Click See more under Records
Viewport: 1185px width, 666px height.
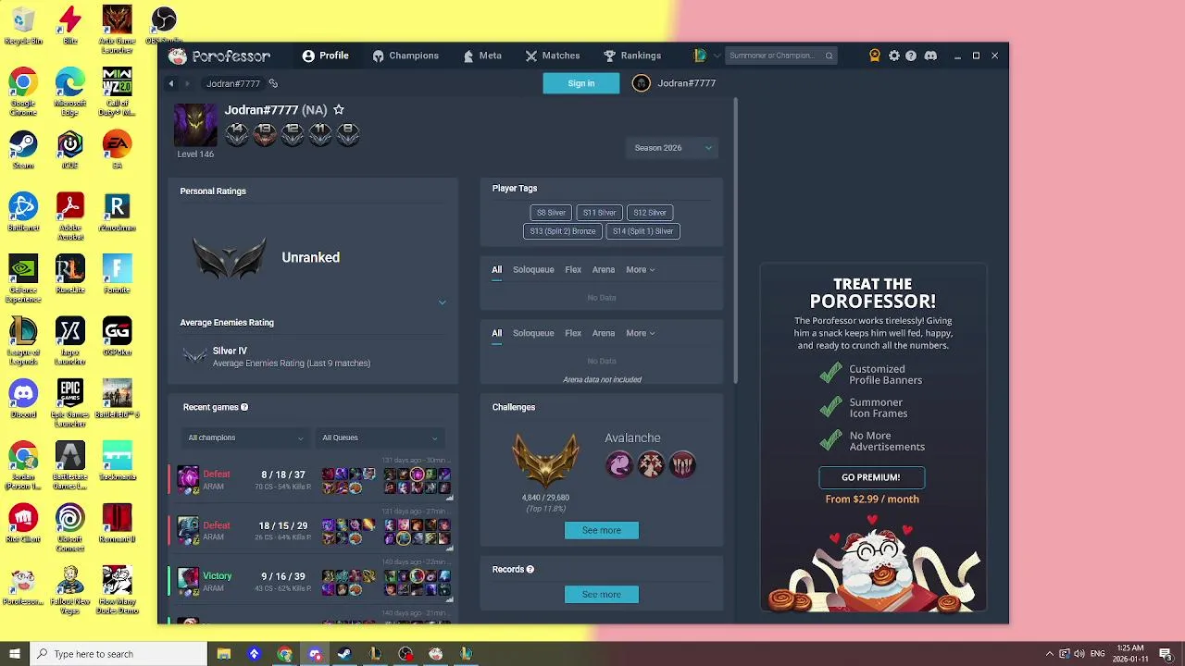pos(602,594)
